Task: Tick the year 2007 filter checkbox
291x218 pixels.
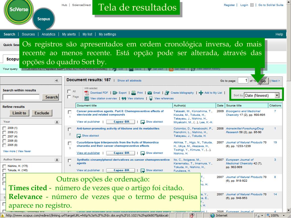Action: 4,137
